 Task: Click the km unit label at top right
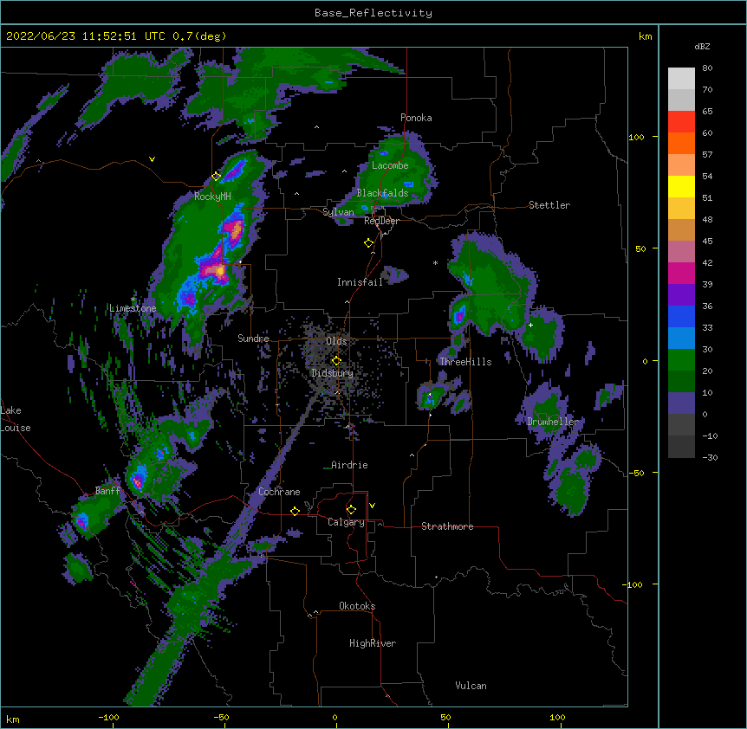click(x=645, y=36)
